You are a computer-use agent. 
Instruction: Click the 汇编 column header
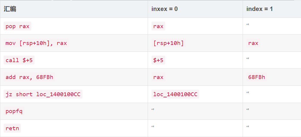[10, 9]
